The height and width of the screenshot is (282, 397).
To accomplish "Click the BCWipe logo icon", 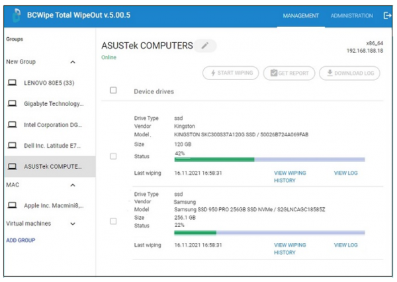I will pos(17,15).
